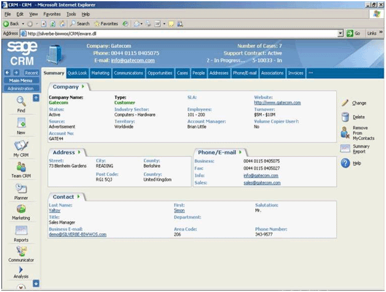Open the Analysis sidebar icon
The width and height of the screenshot is (386, 292).
tap(21, 270)
